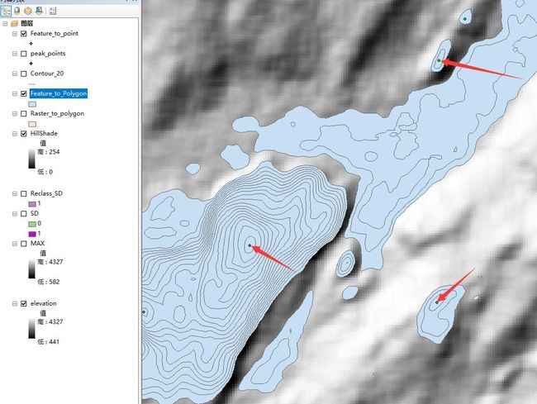Click the Feature_to_point point symbol
The image size is (537, 404).
coord(31,44)
